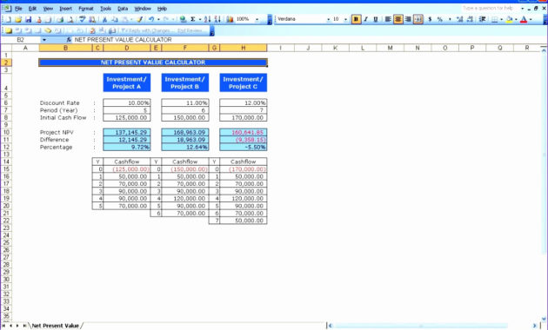Click the AutoSum sigma icon
Screen dimensions: 548x330
point(192,19)
